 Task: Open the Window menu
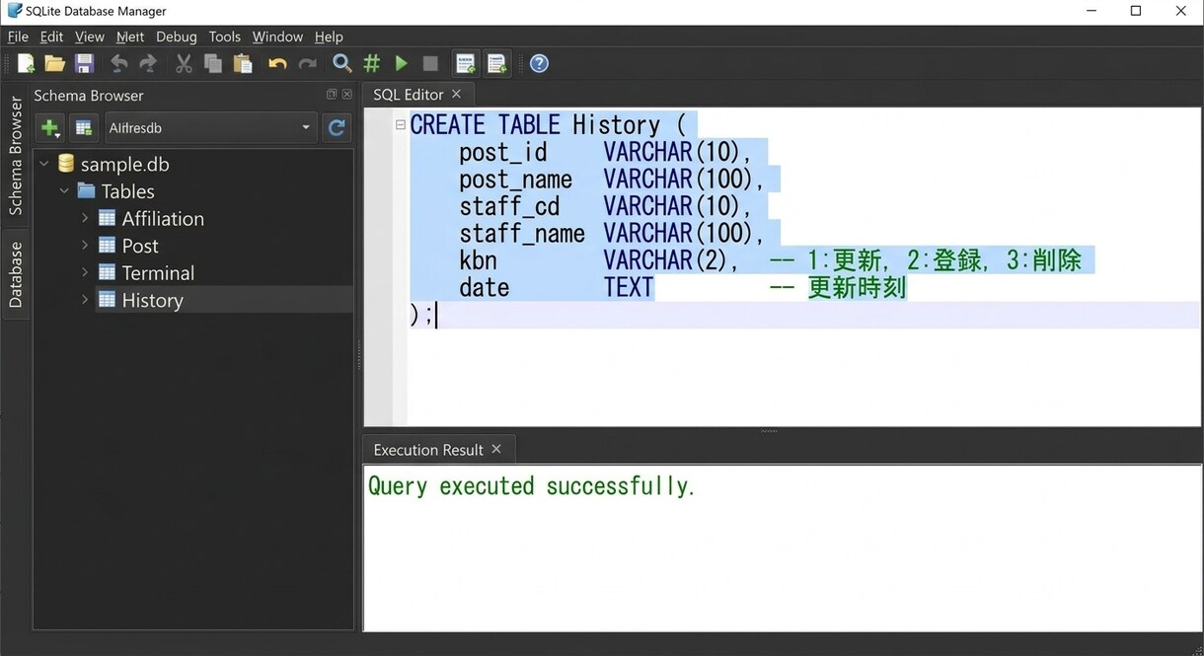tap(277, 36)
